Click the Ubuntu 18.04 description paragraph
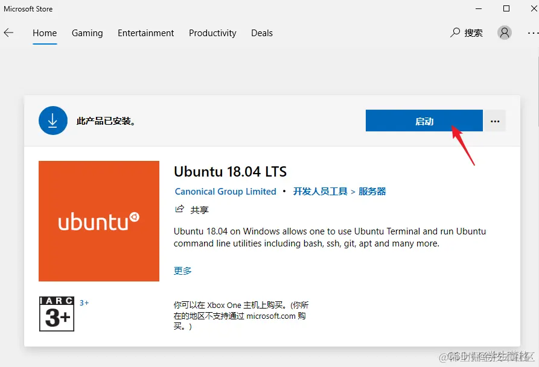Image resolution: width=539 pixels, height=367 pixels. (330, 237)
